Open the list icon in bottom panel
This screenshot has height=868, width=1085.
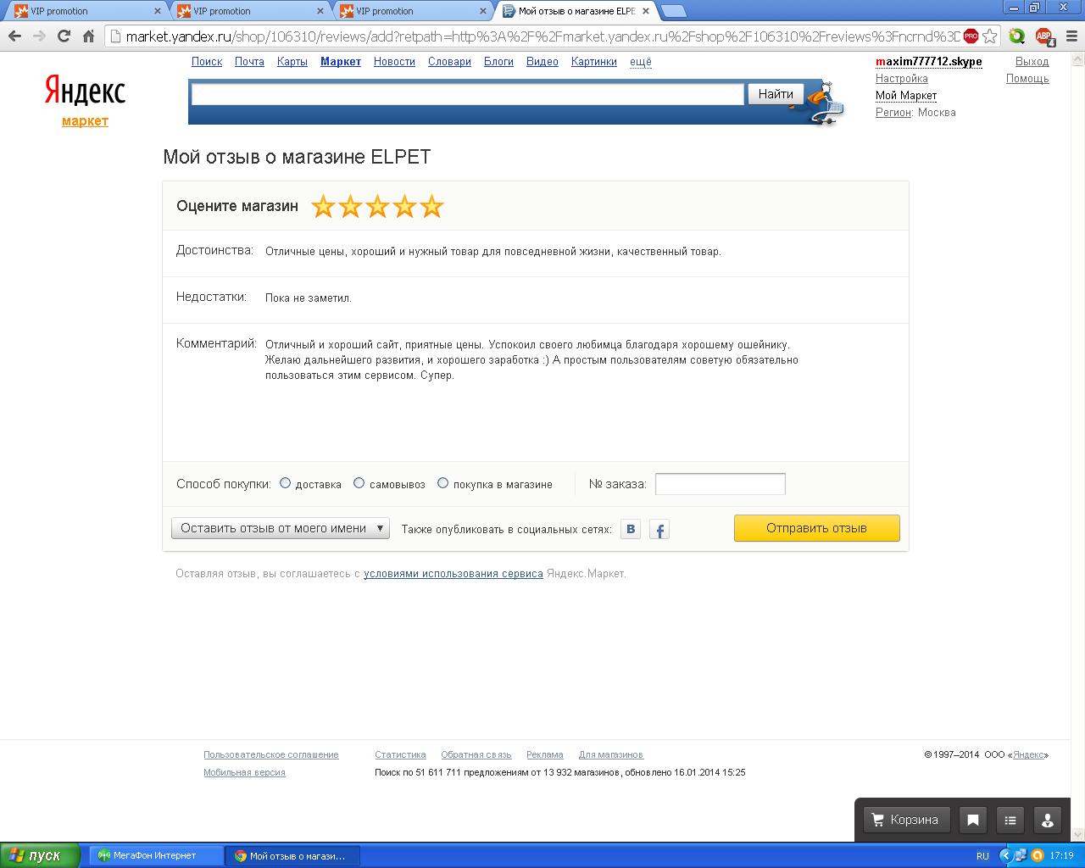point(1010,820)
